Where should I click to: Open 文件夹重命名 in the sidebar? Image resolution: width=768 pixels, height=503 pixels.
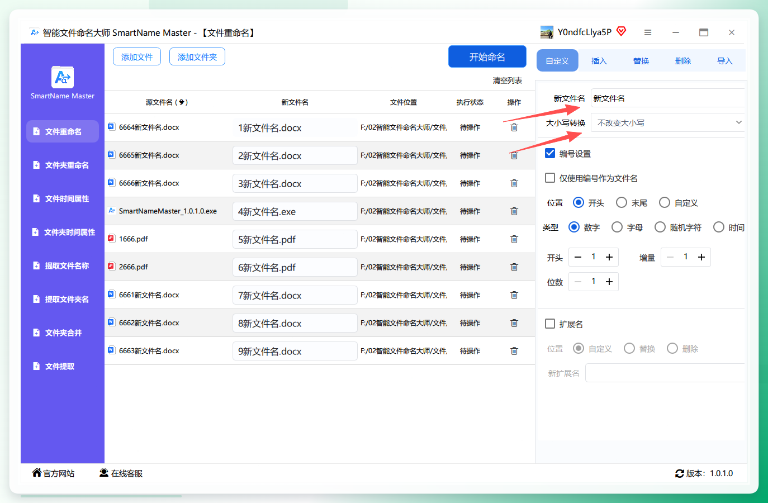(63, 165)
